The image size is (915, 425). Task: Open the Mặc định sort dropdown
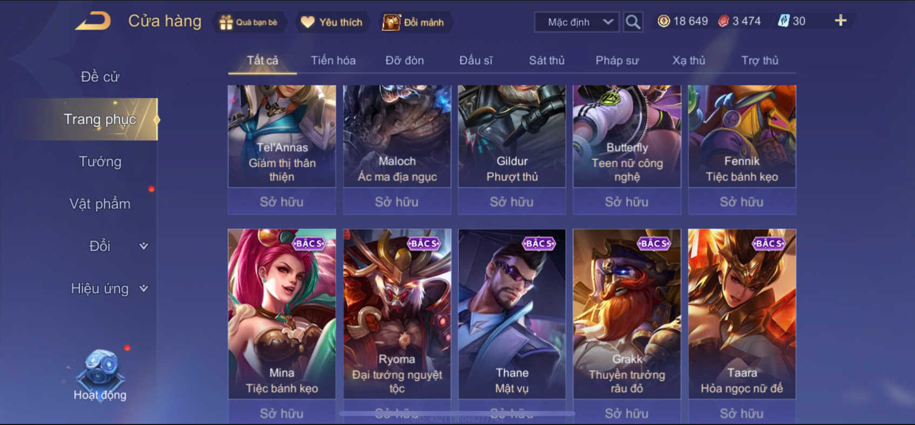tap(577, 22)
